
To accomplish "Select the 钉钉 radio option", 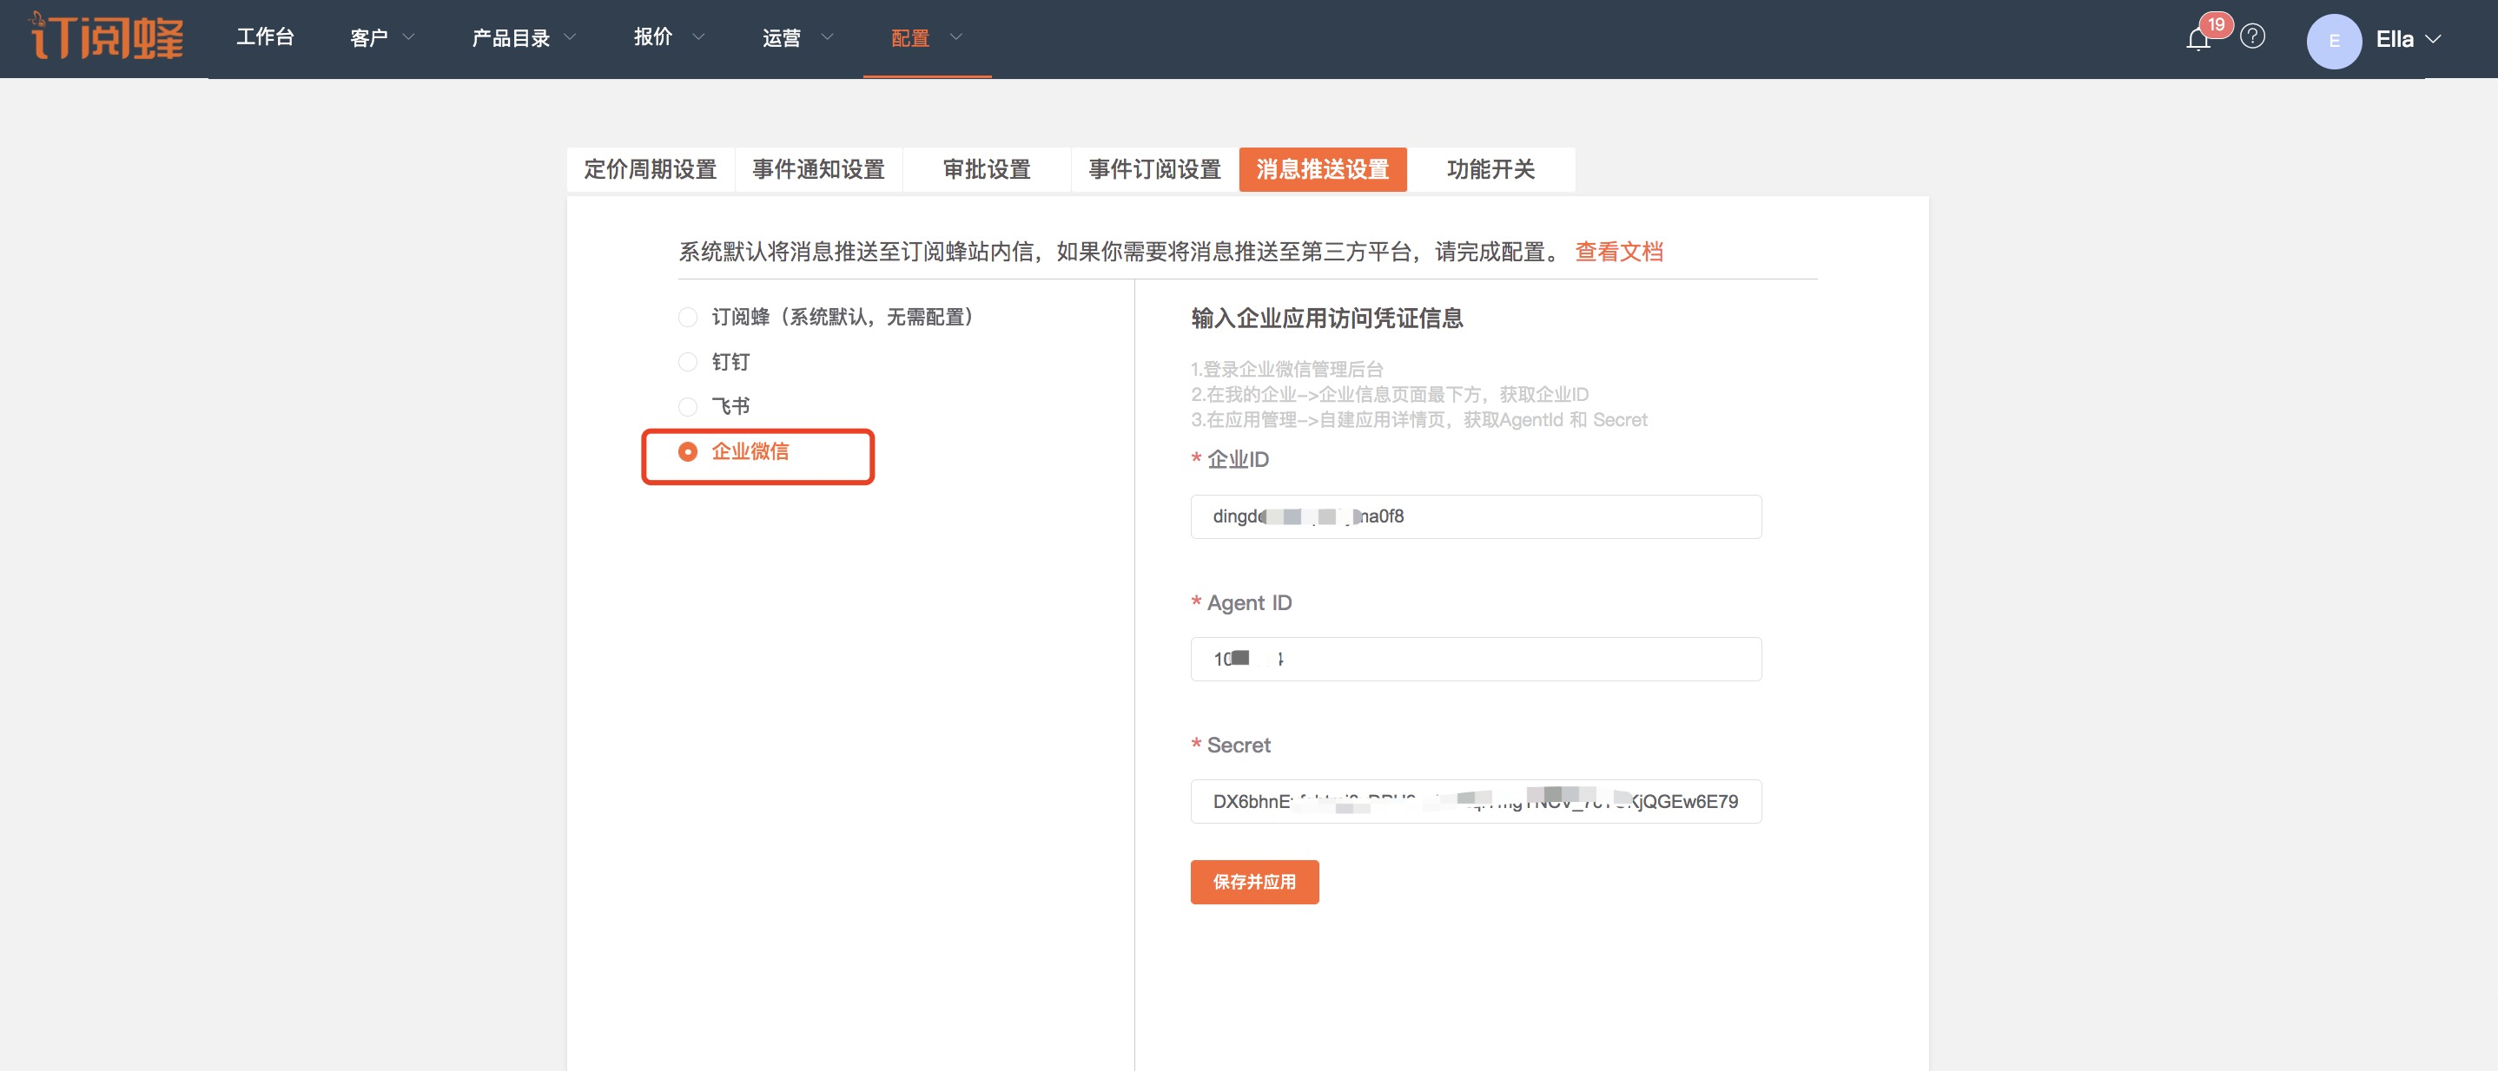I will [x=688, y=362].
